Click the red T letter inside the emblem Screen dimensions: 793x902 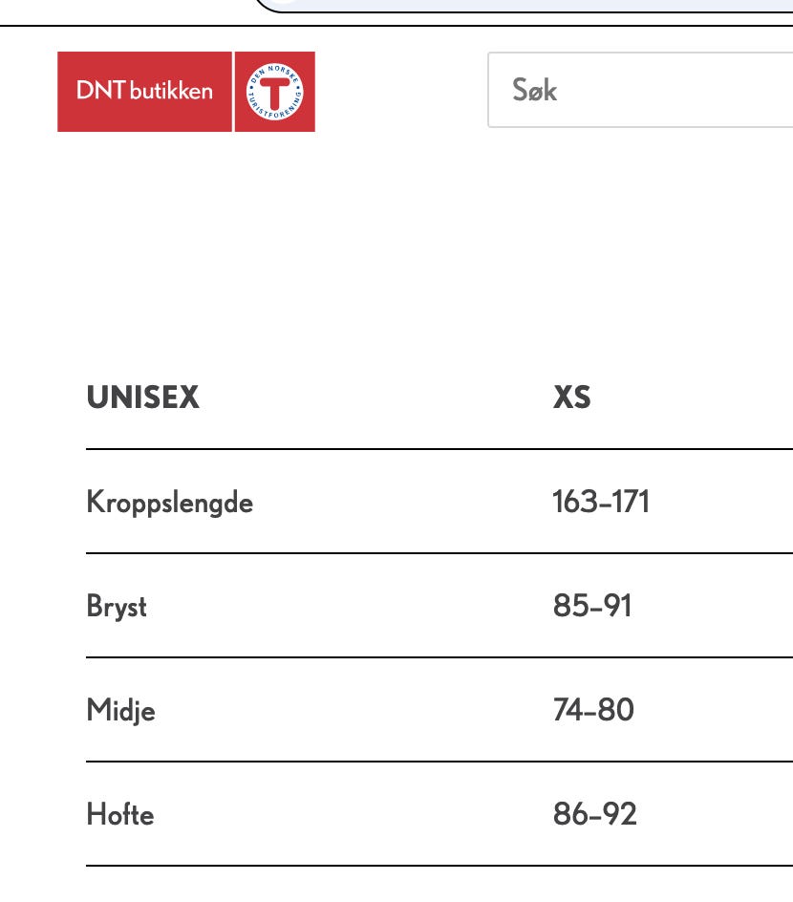(275, 92)
